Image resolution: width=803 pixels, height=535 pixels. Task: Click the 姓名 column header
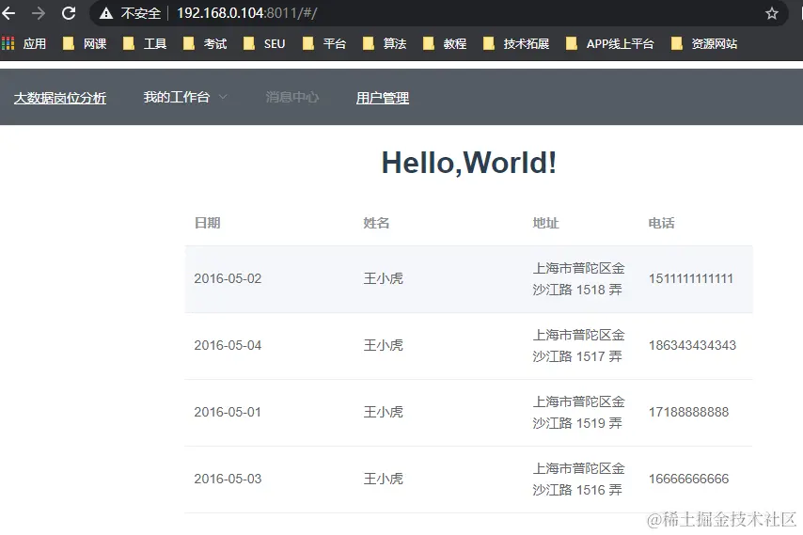click(x=376, y=223)
